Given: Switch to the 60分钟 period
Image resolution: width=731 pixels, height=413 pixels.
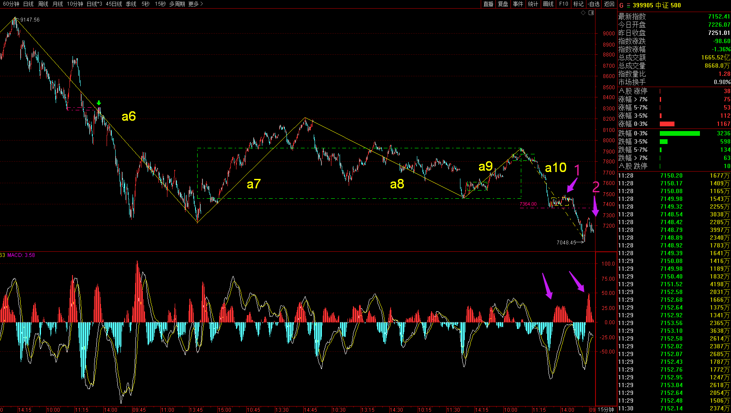Looking at the screenshot, I should tap(11, 4).
